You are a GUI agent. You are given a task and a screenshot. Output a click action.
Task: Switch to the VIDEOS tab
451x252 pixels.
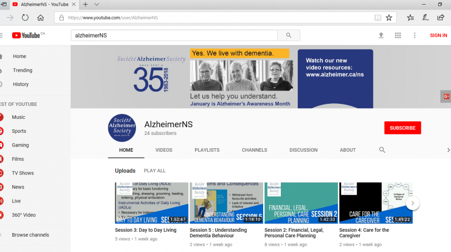(x=164, y=150)
